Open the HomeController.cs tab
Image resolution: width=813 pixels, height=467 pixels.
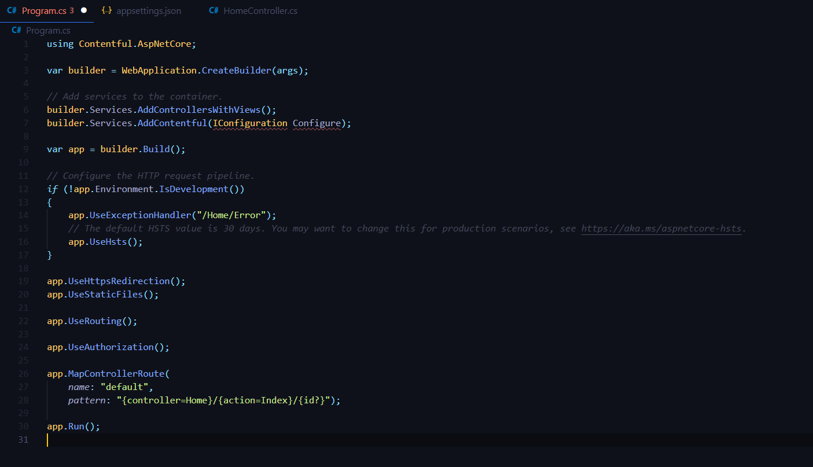[253, 11]
